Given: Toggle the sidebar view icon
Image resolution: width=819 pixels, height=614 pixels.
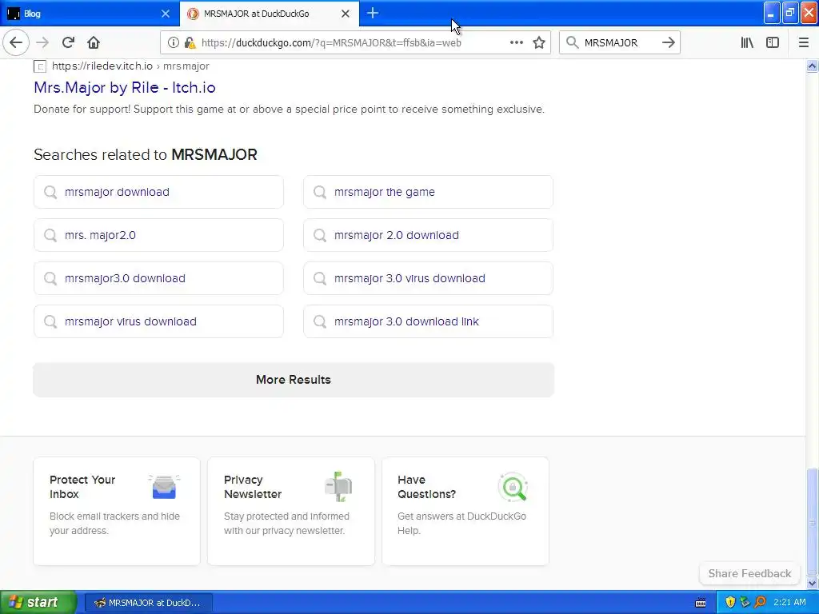Looking at the screenshot, I should tap(773, 43).
